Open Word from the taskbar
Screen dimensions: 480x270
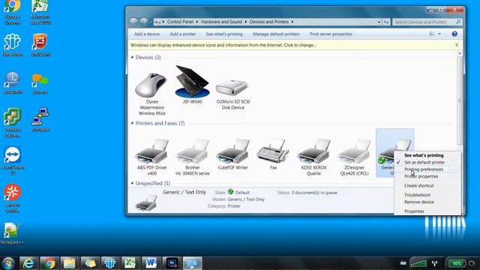click(151, 263)
